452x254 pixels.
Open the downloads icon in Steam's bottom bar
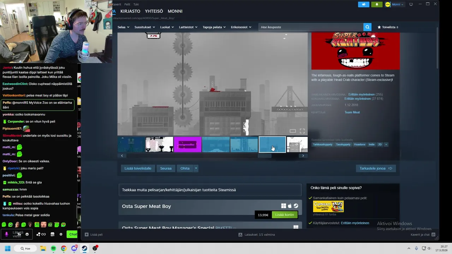pyautogui.click(x=240, y=234)
